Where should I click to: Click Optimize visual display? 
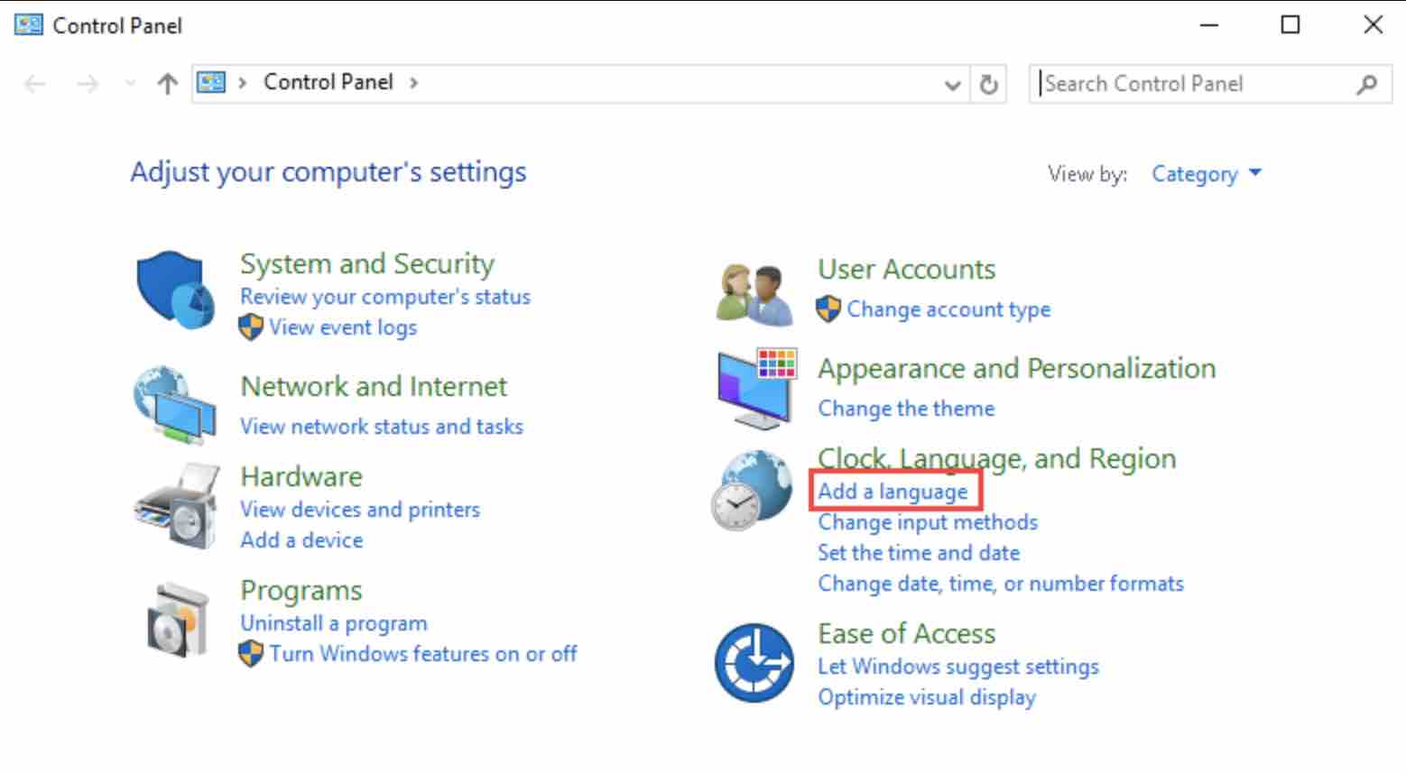[x=927, y=697]
